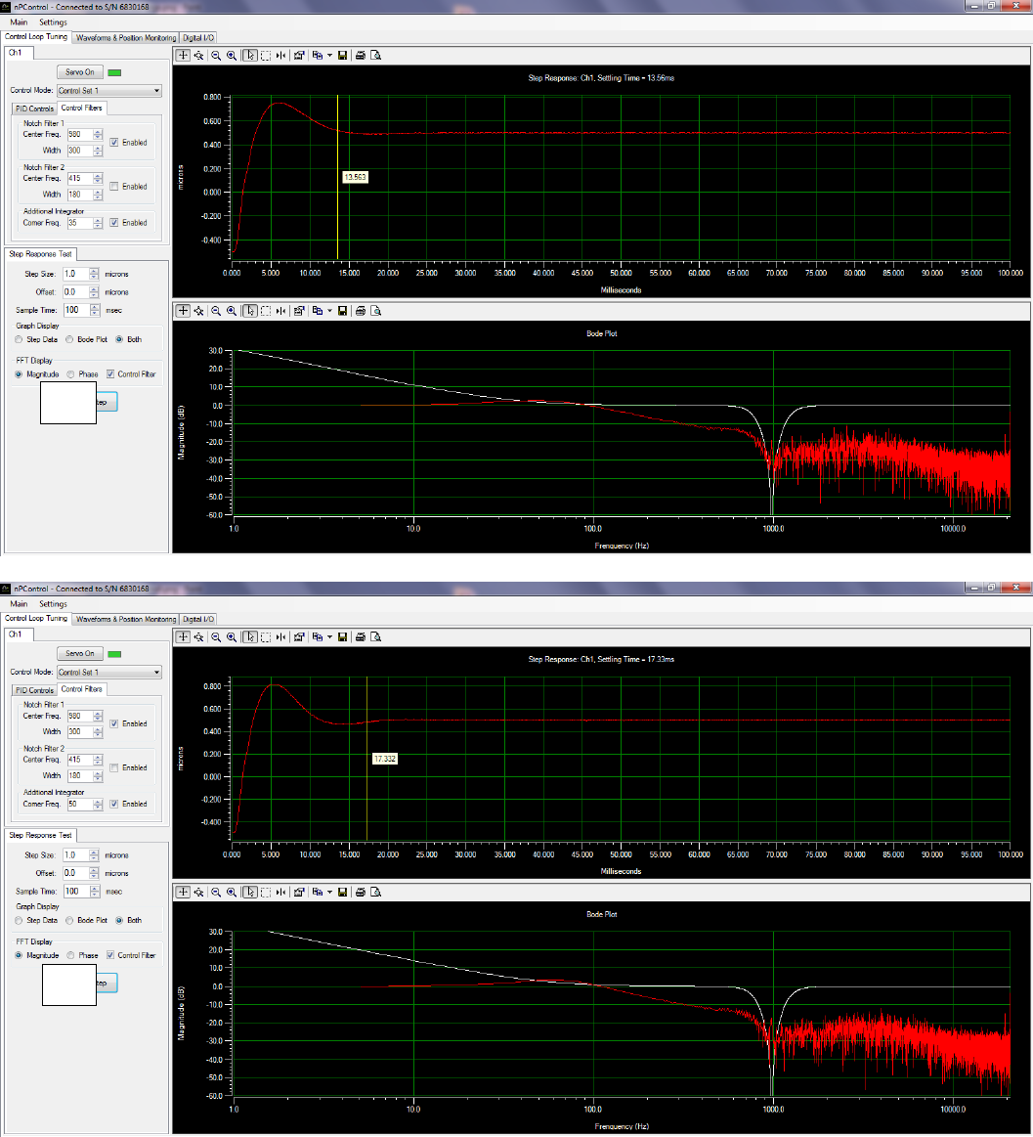
Task: Select dashed marquee tool in top window Step Response toolbar
Action: [265, 55]
